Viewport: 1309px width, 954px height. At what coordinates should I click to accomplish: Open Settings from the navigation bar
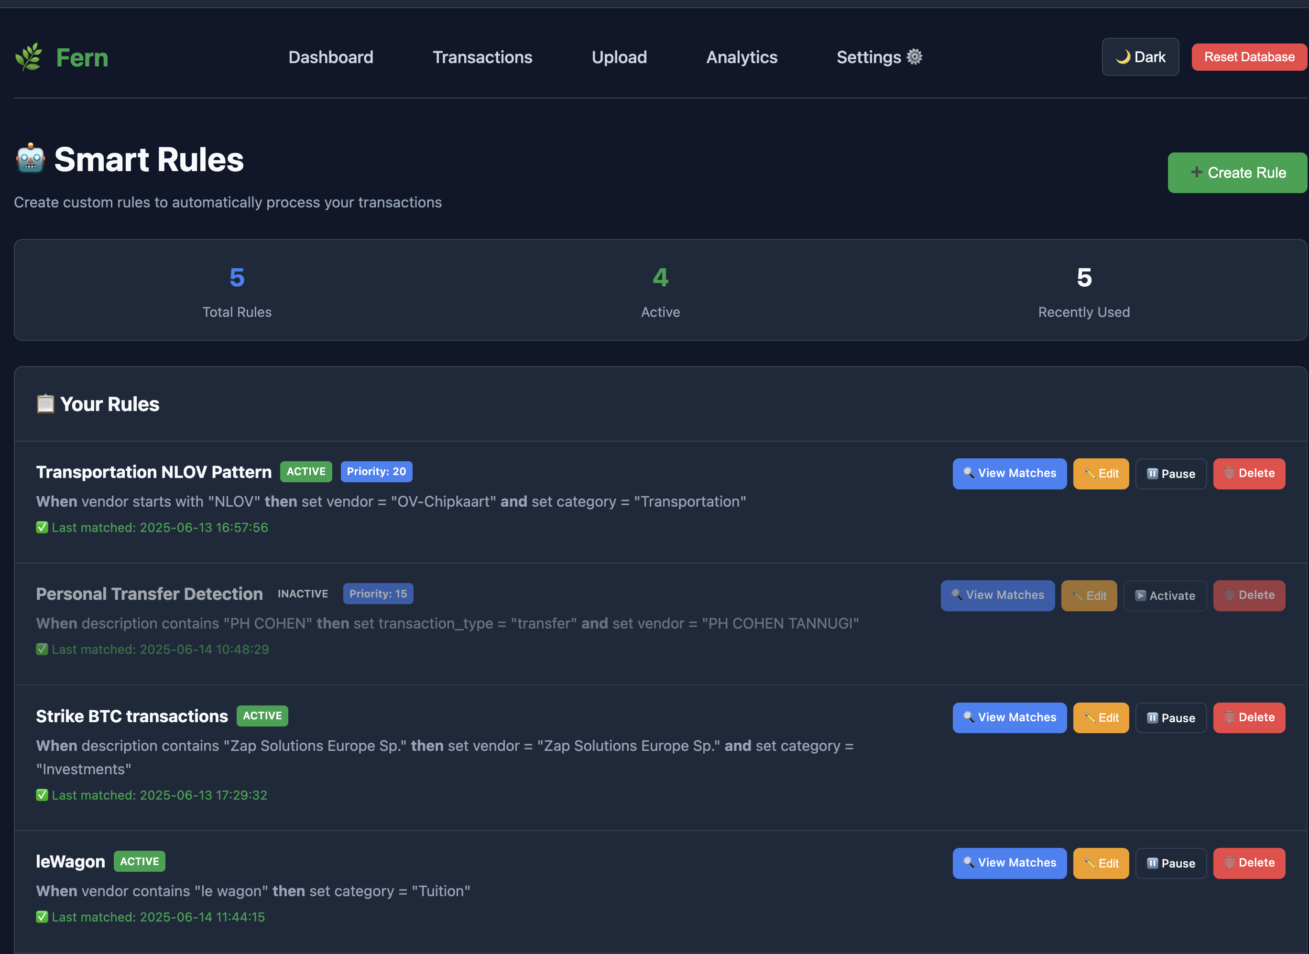[x=879, y=57]
